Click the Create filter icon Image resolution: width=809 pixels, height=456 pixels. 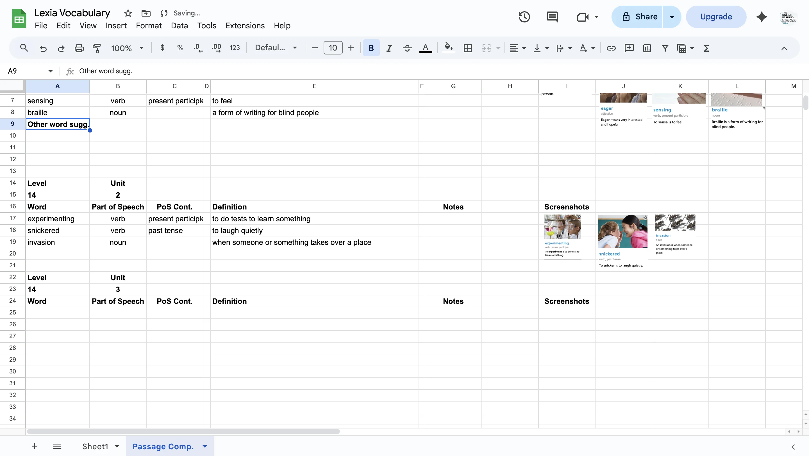tap(665, 48)
